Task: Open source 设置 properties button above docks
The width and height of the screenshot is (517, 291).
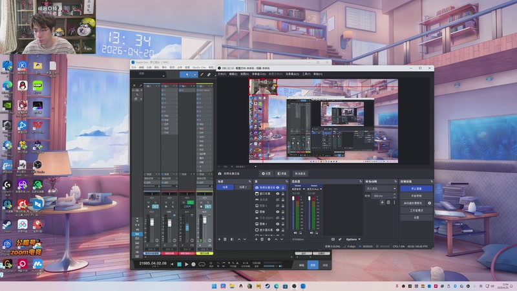Action: click(266, 173)
